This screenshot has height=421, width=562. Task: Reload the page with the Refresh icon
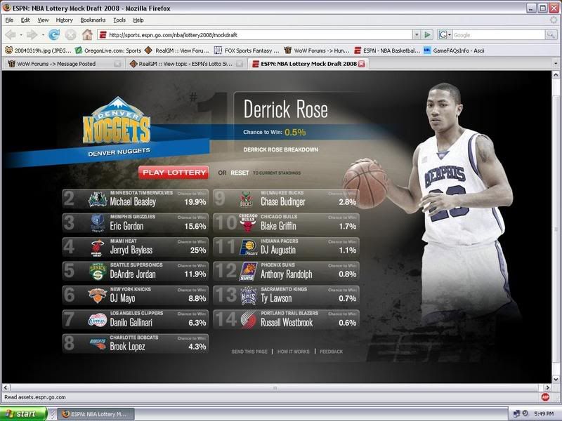click(54, 34)
